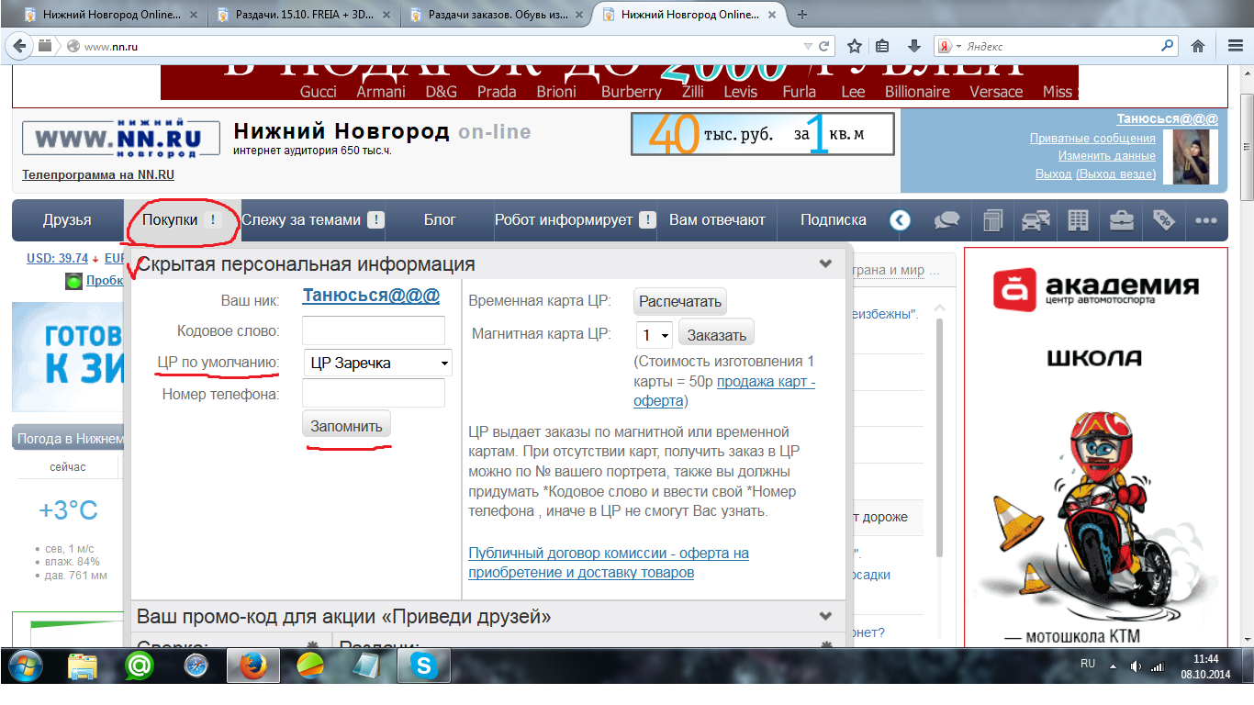The width and height of the screenshot is (1254, 705).
Task: Click the percent discount tag icon
Action: [x=1163, y=220]
